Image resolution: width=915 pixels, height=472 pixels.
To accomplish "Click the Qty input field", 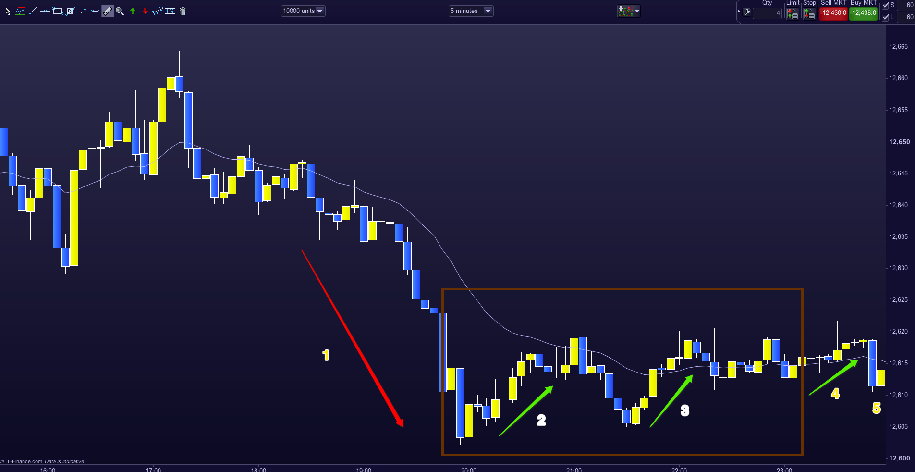I will click(767, 13).
